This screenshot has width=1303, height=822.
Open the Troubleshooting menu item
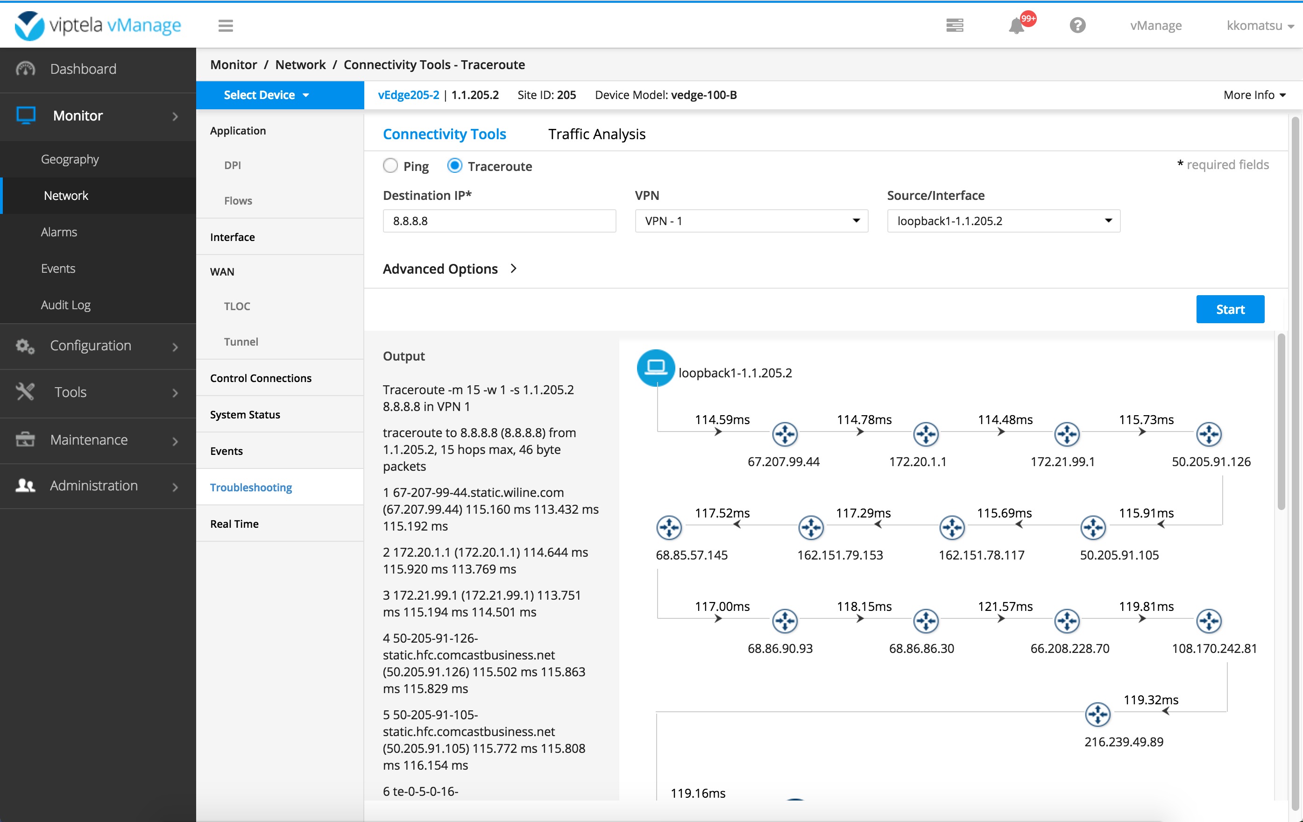point(250,487)
